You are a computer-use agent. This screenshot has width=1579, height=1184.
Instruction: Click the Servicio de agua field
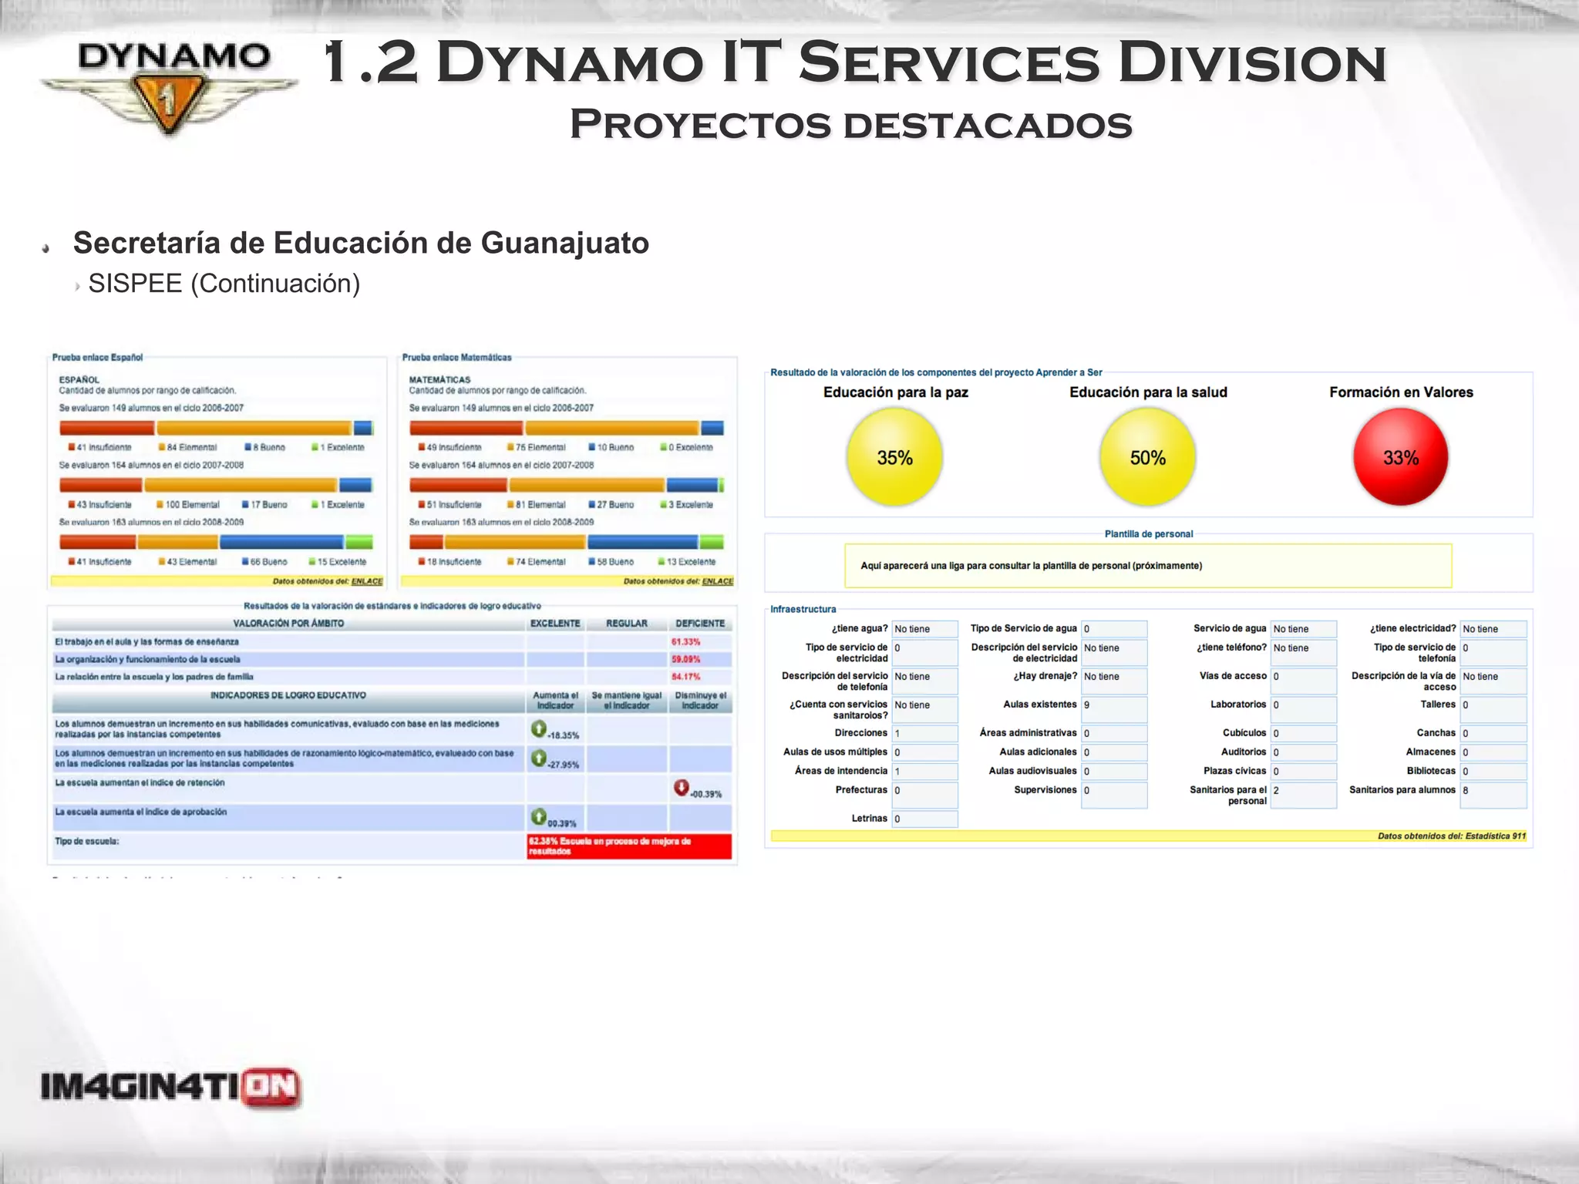[x=1304, y=629]
